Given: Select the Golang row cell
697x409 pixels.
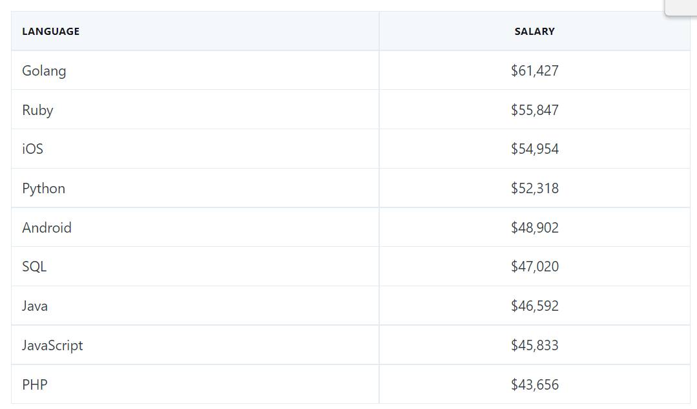Looking at the screenshot, I should pyautogui.click(x=195, y=70).
